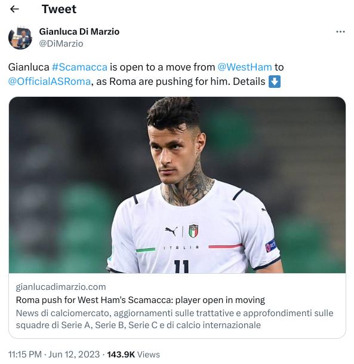Screen dimensions: 354x364
Task: Open the @WestHam mention
Action: click(245, 67)
